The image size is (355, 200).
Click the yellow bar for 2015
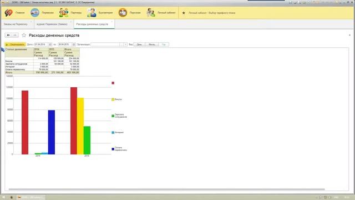(80, 126)
